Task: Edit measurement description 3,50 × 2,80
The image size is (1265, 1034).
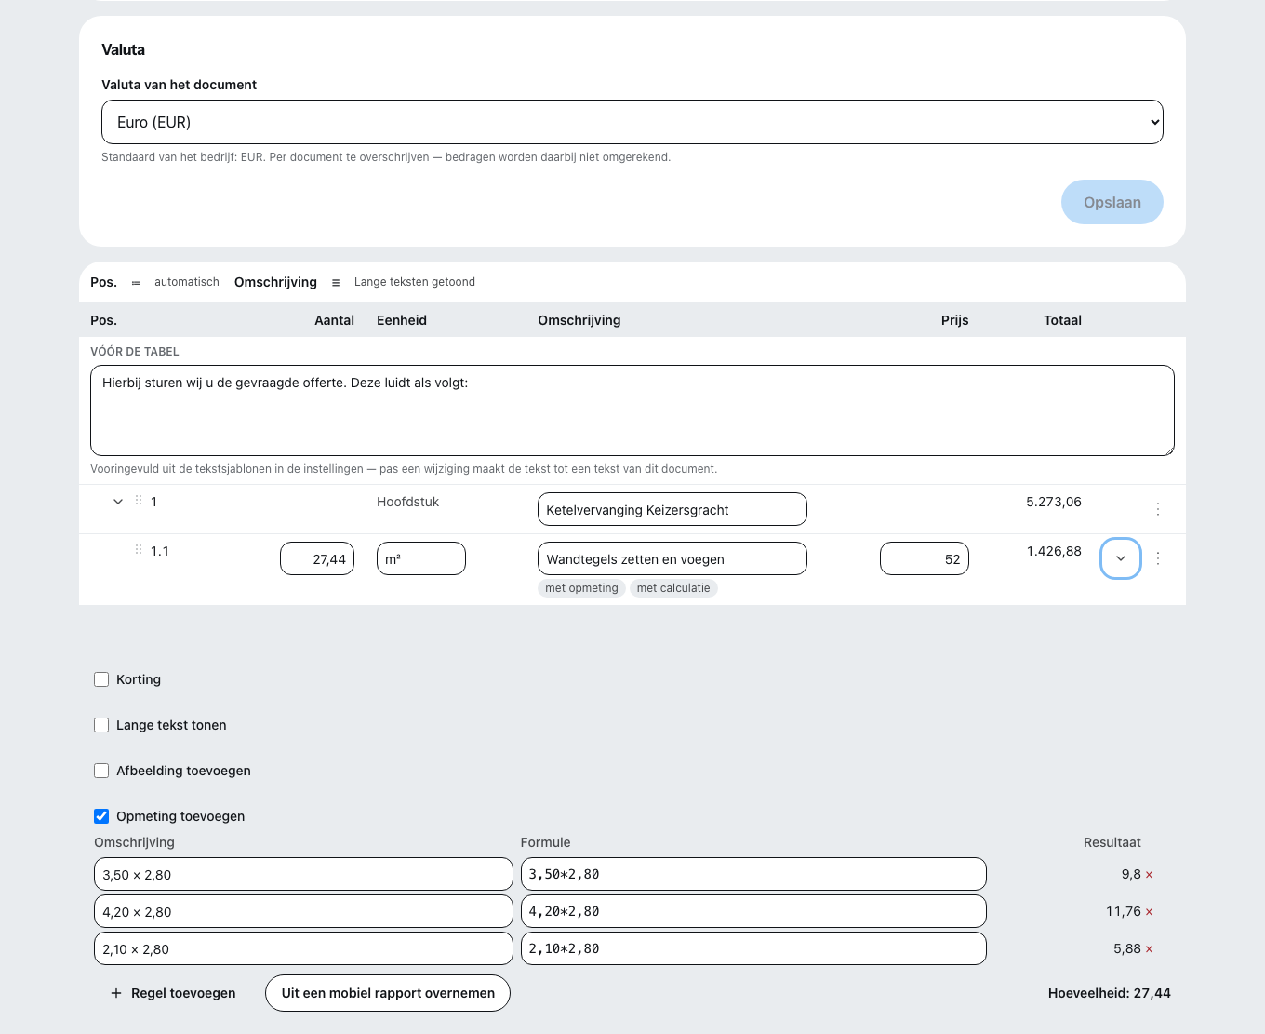Action: coord(303,874)
